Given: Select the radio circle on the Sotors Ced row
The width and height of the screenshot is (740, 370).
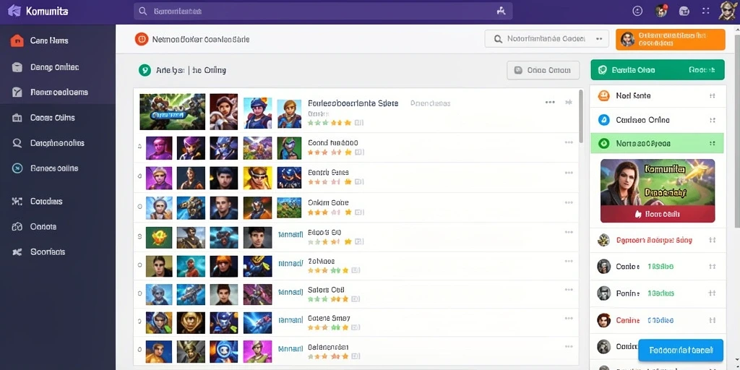Looking at the screenshot, I should click(139, 293).
